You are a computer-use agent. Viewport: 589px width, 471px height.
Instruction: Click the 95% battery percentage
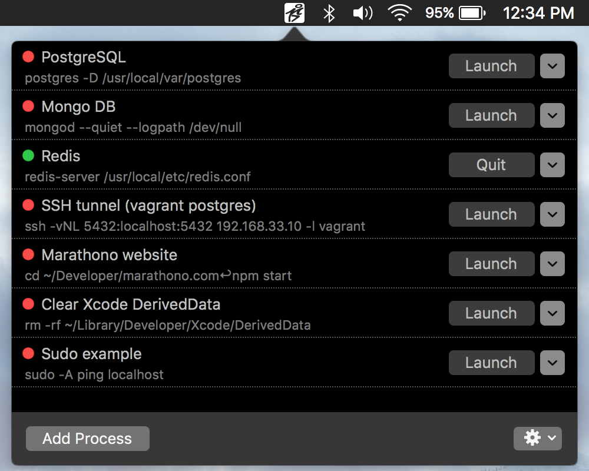[x=439, y=13]
